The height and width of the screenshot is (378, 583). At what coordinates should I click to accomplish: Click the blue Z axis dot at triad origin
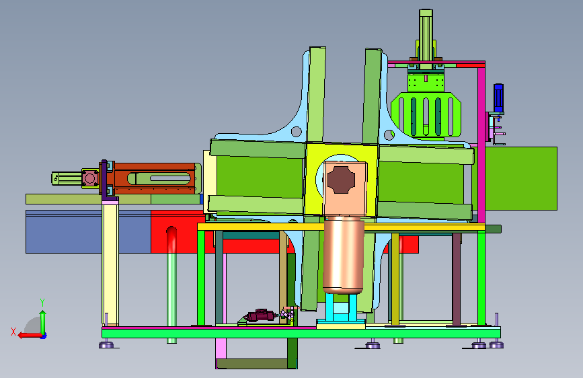[44, 336]
